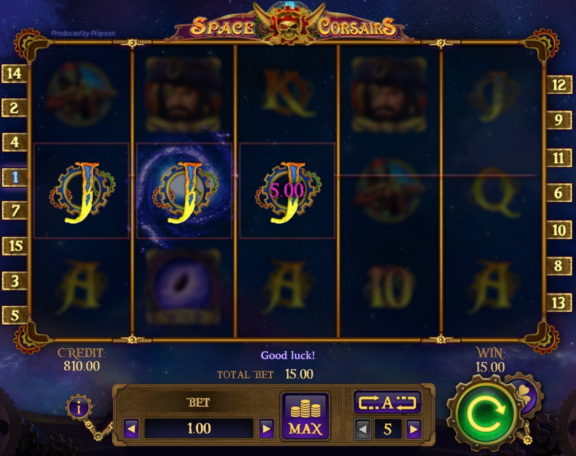This screenshot has width=576, height=456.
Task: Click the MAX bet coins button
Action: coord(305,415)
